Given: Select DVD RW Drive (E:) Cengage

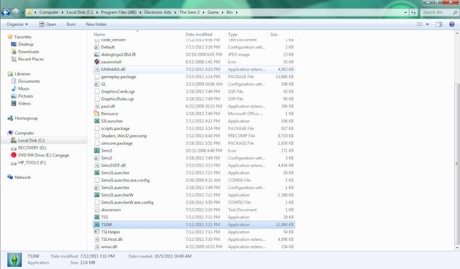Looking at the screenshot, I should pos(43,155).
